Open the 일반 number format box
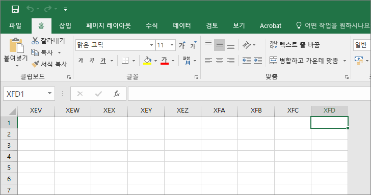 coord(362,45)
